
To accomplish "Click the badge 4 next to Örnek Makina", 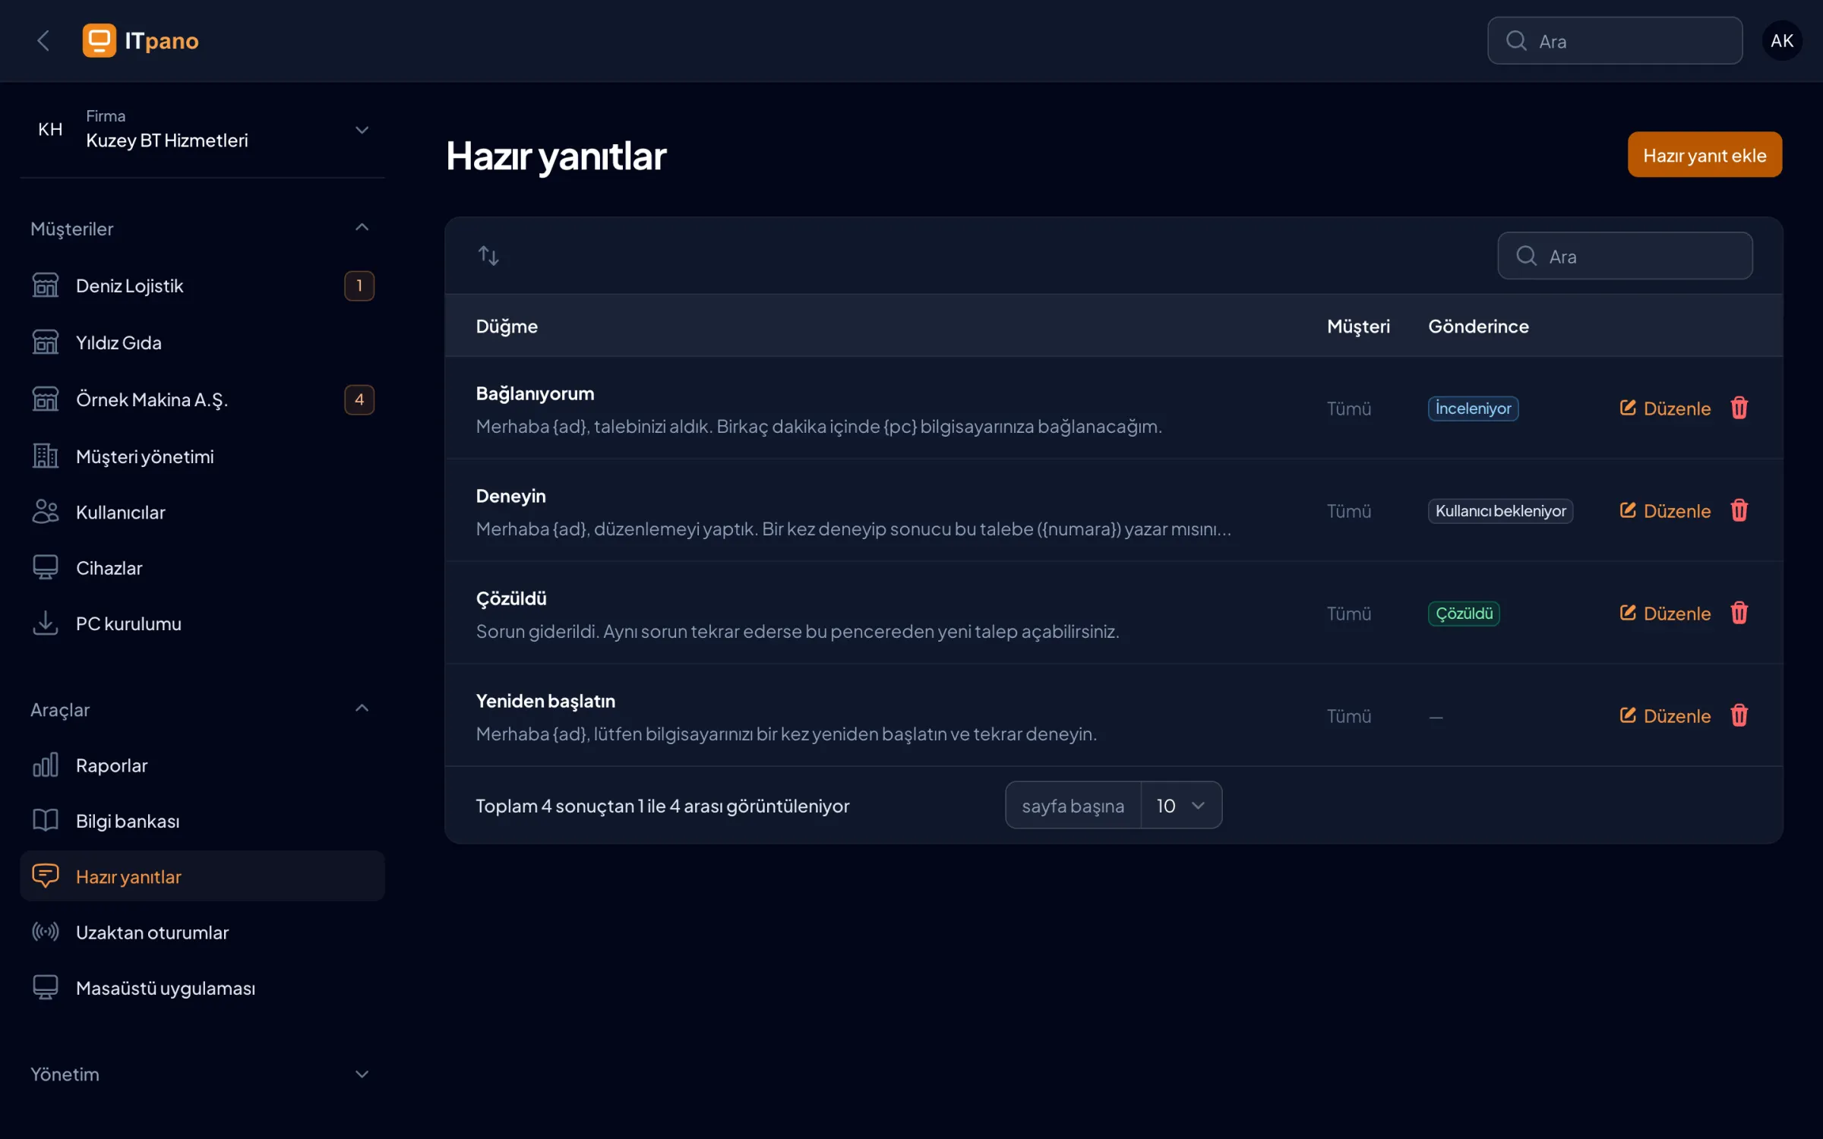I will pyautogui.click(x=359, y=400).
